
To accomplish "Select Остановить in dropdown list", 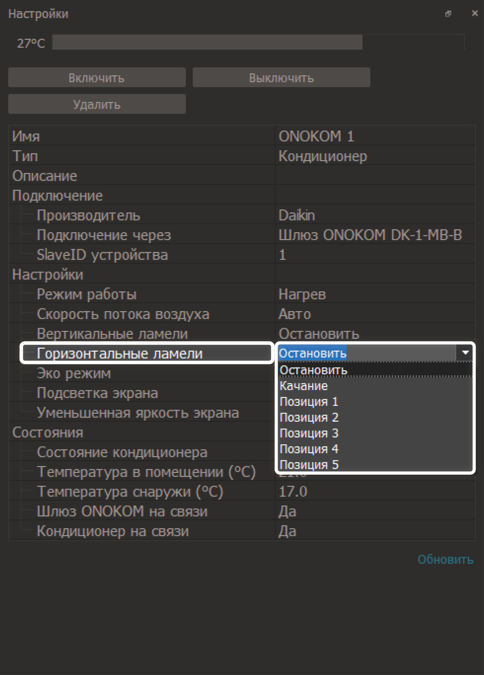I will (314, 370).
